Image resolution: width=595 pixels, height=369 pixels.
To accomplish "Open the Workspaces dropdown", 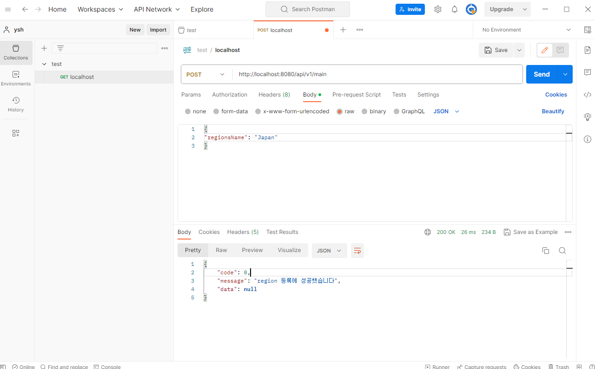I will click(x=100, y=9).
